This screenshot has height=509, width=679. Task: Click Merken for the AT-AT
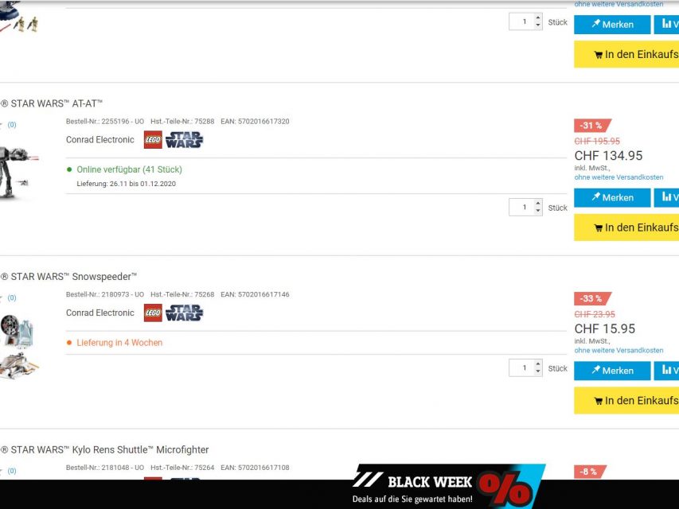(612, 198)
